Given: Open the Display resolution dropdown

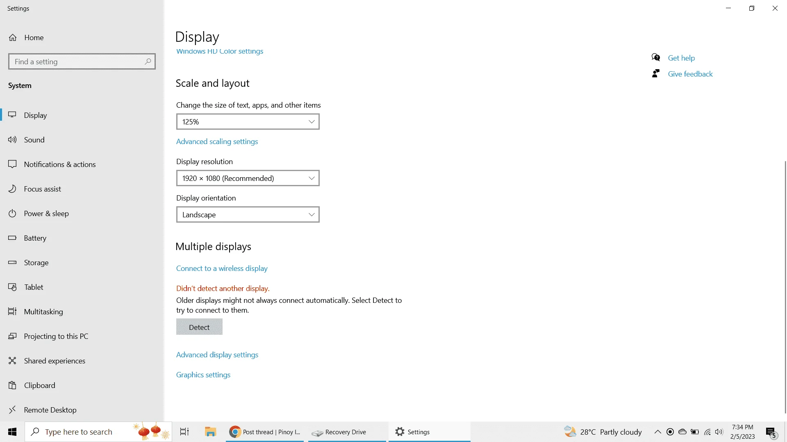Looking at the screenshot, I should tap(248, 178).
